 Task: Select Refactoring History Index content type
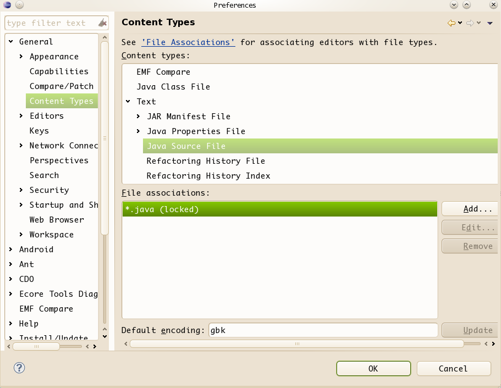[208, 176]
